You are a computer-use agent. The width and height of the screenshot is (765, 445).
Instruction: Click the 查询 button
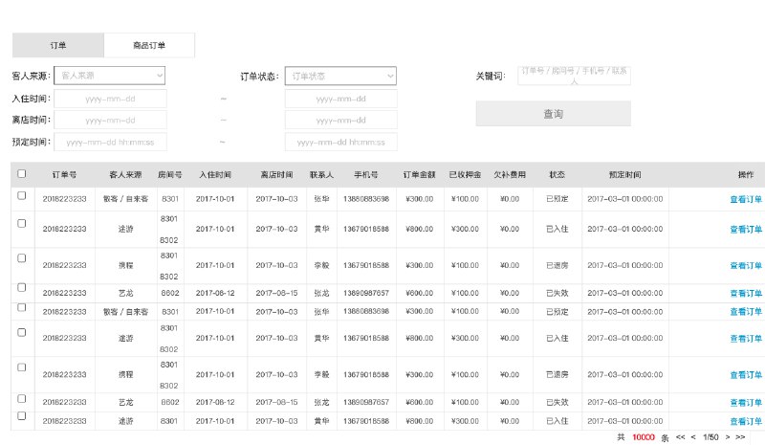[x=554, y=114]
